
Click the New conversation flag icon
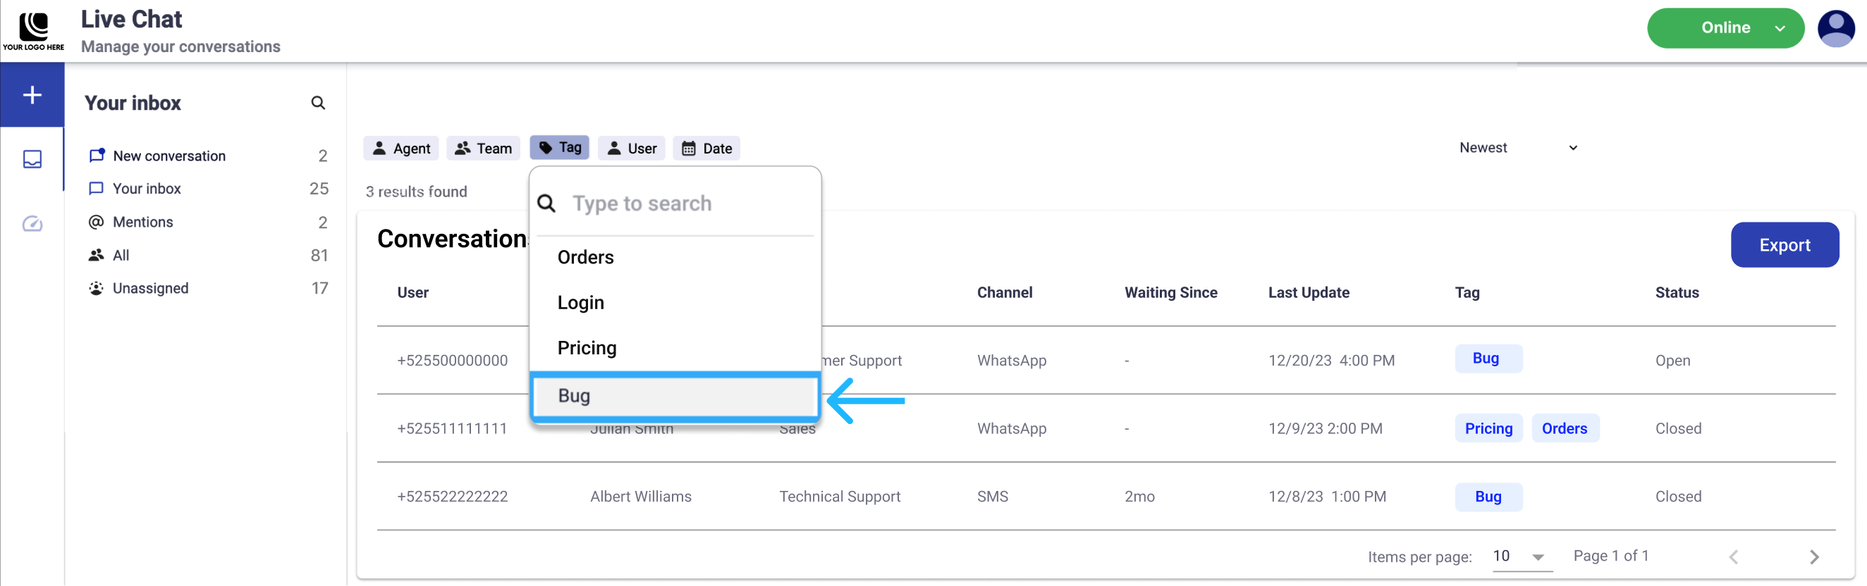point(97,155)
